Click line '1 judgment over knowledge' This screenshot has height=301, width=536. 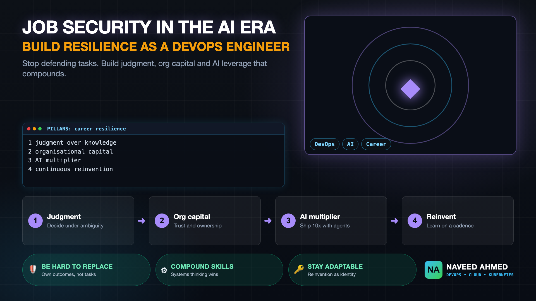tap(72, 143)
